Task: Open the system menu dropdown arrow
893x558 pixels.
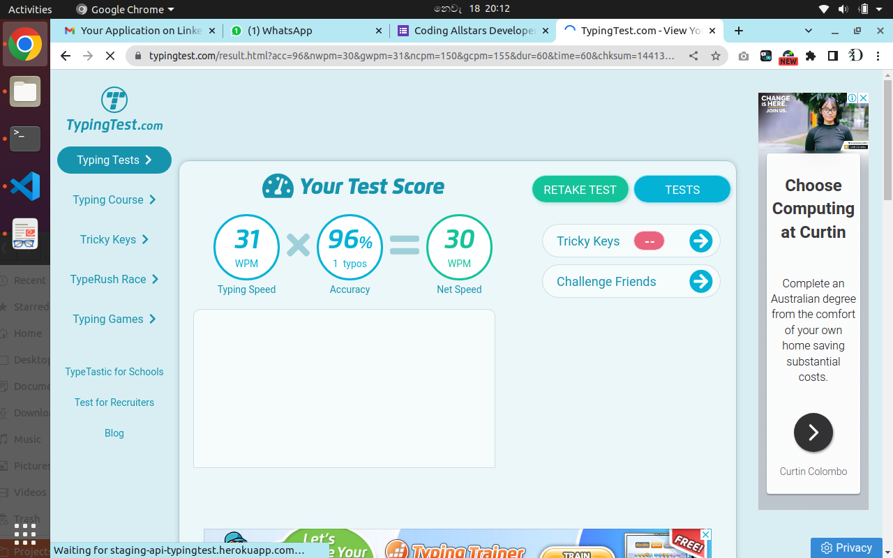Action: pos(880,10)
